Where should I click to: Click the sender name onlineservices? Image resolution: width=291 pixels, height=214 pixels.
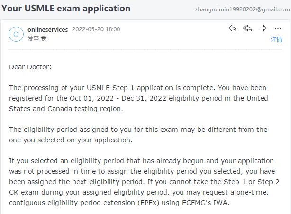coord(48,29)
